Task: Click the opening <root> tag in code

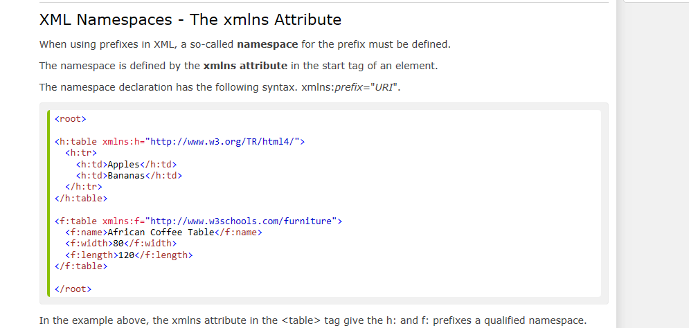Action: [70, 119]
